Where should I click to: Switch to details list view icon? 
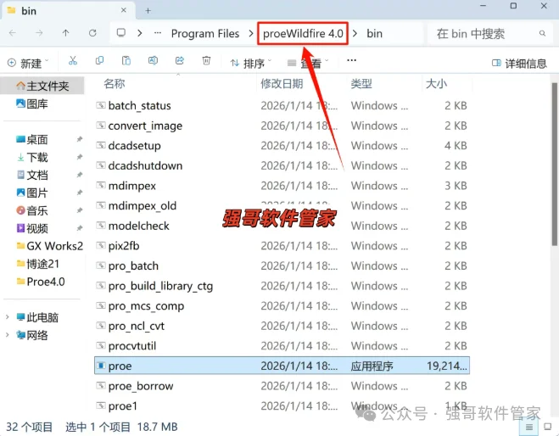[529, 427]
